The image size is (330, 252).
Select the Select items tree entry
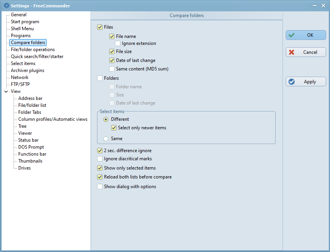(23, 63)
